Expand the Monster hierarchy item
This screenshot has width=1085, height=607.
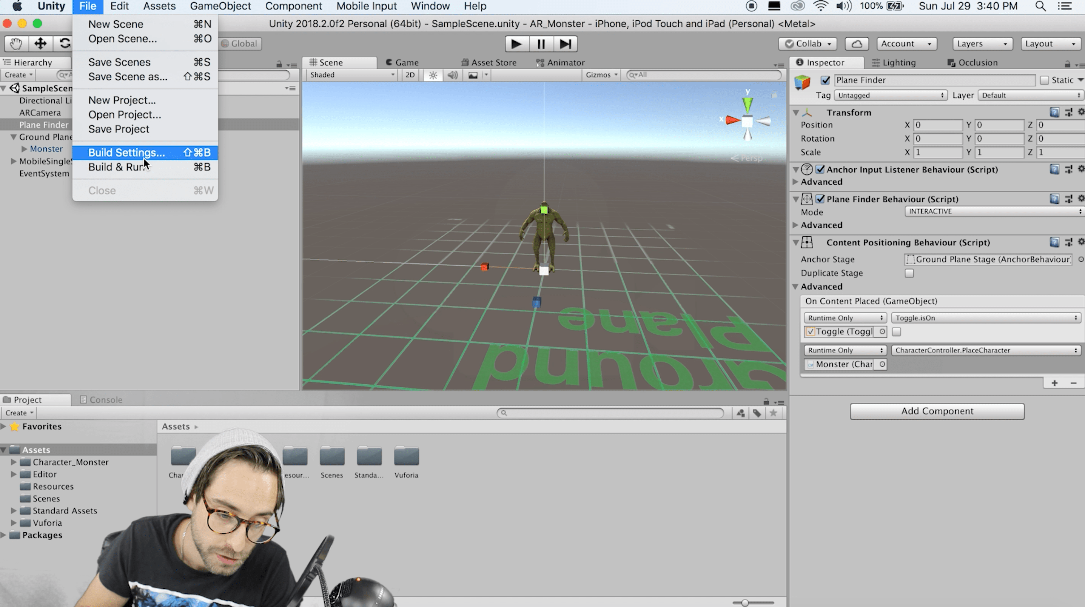(25, 149)
